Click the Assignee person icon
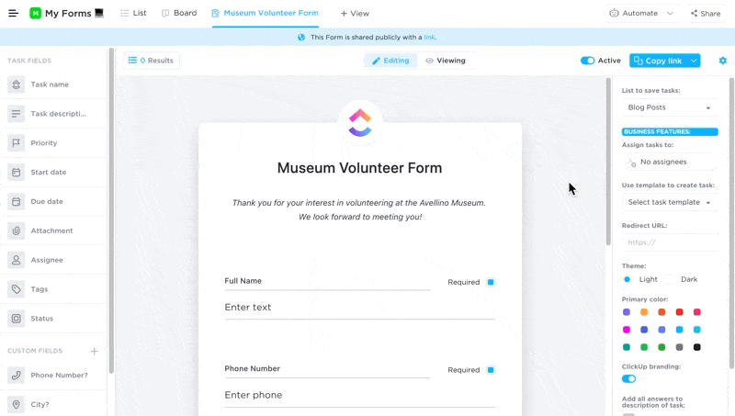 point(17,260)
